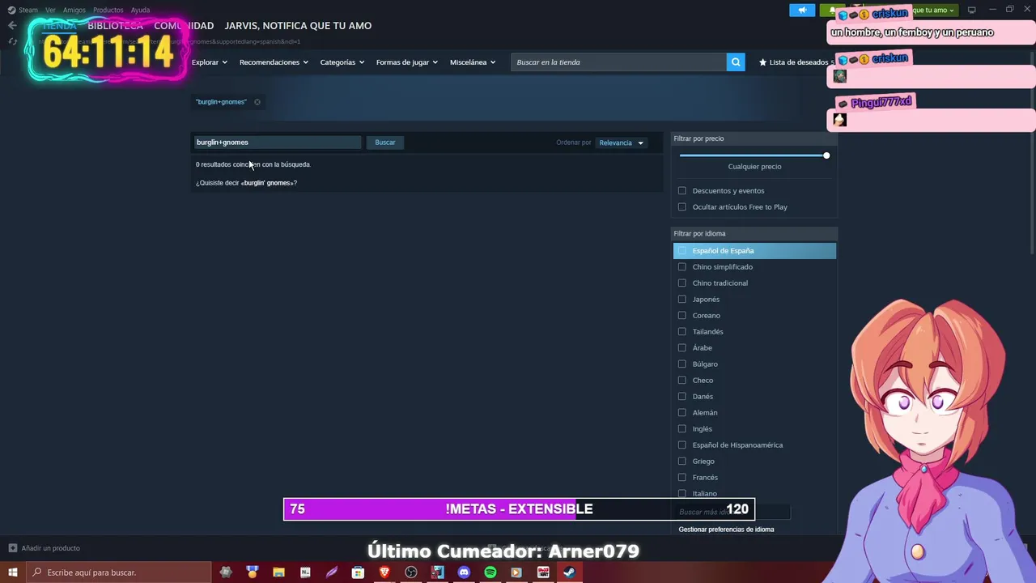Open the media player icon on taskbar
This screenshot has width=1036, height=583.
pos(516,572)
